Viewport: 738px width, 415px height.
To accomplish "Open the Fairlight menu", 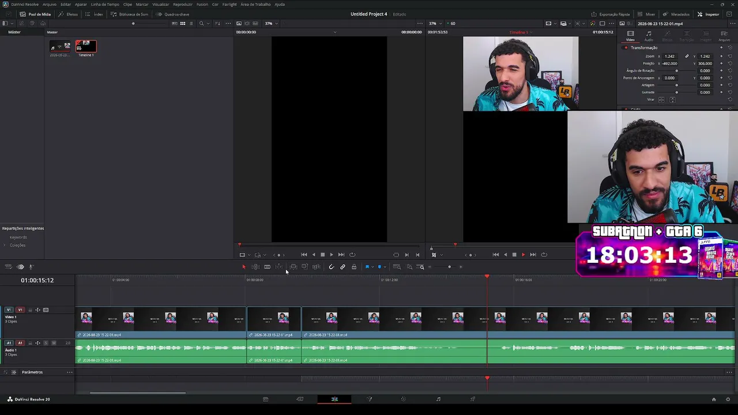I will pyautogui.click(x=229, y=4).
